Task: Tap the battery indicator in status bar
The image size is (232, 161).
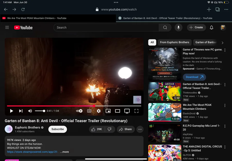Action: click(227, 2)
